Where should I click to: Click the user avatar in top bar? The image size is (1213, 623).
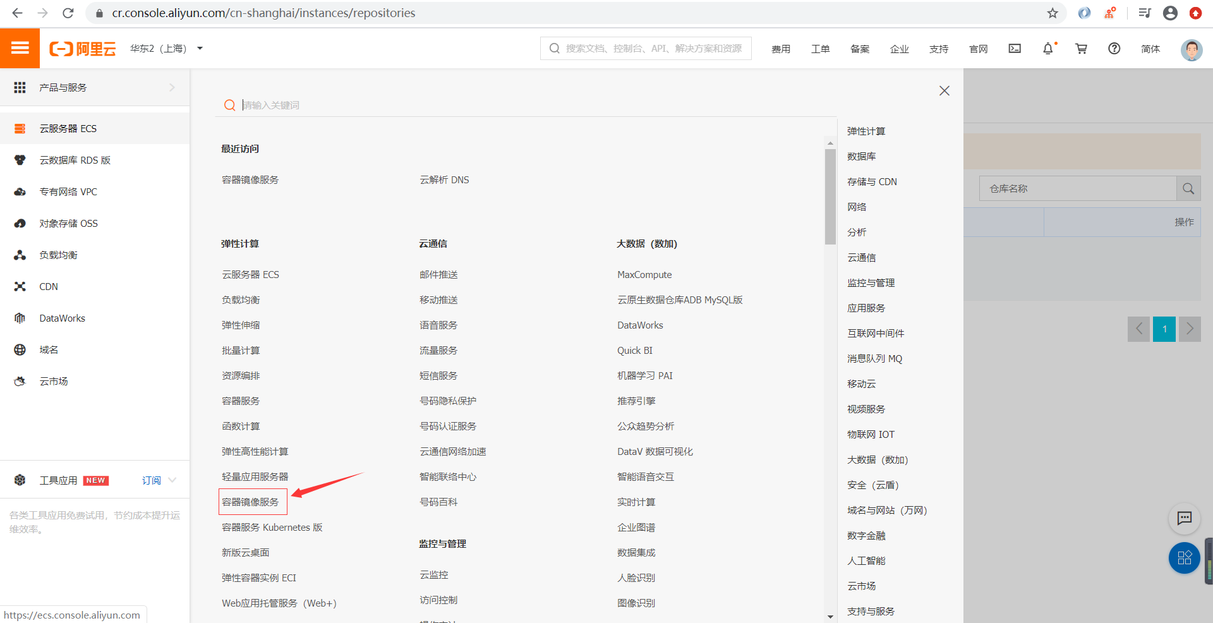pyautogui.click(x=1191, y=49)
